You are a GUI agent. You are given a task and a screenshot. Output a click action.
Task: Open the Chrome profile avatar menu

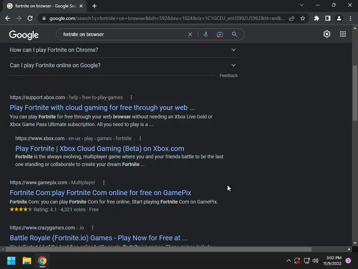pos(339,18)
